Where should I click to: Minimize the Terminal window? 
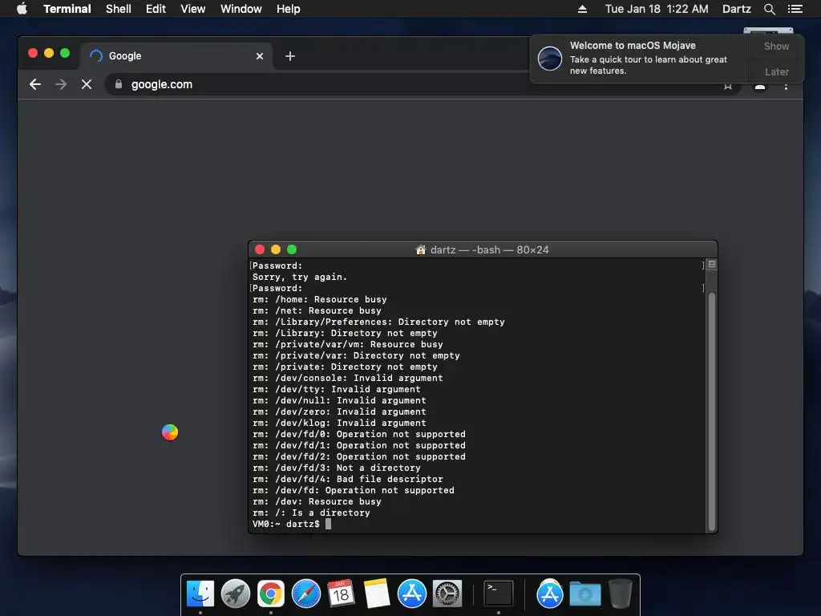point(276,250)
